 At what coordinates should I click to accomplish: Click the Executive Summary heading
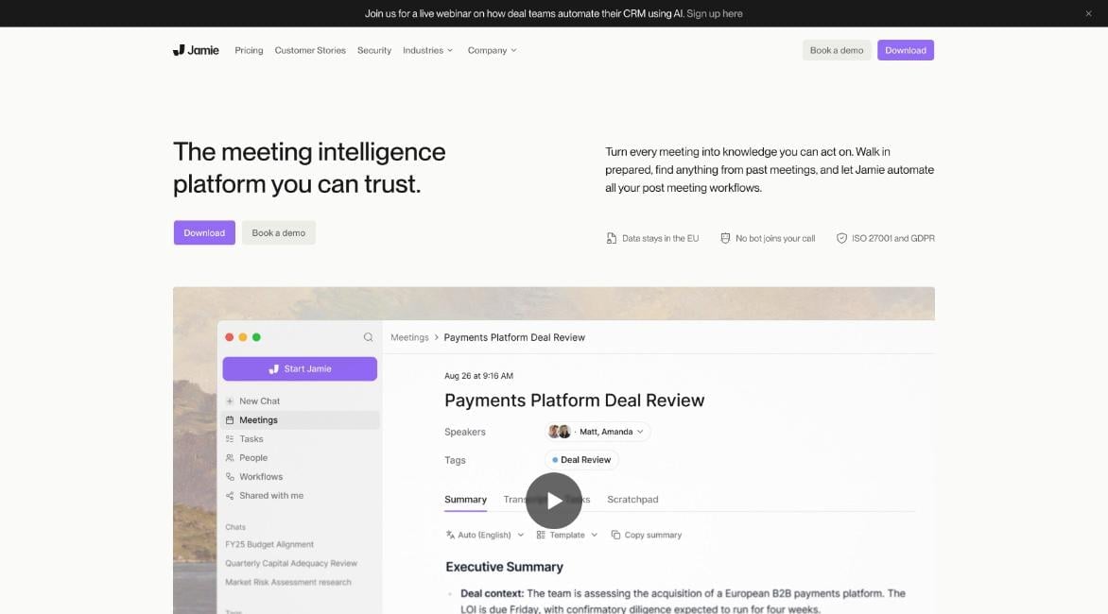[505, 567]
